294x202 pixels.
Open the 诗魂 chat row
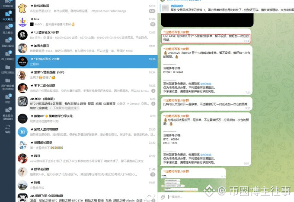pyautogui.click(x=86, y=185)
